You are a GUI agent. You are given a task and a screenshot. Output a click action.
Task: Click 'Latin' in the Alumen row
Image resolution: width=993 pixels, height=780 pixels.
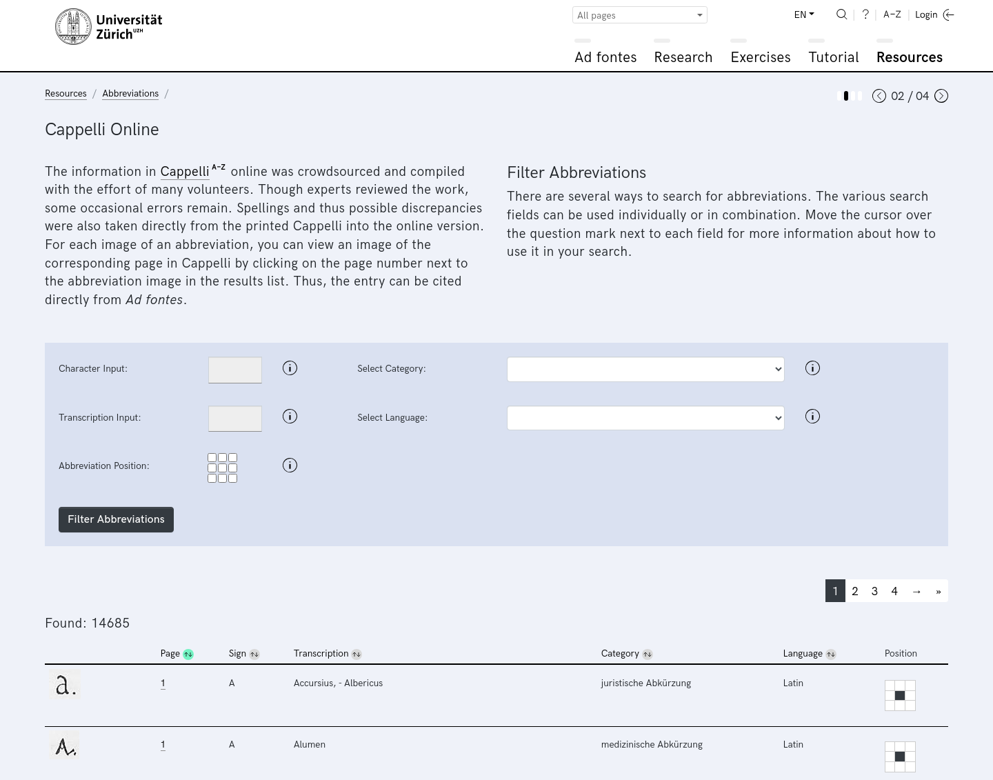(x=793, y=745)
